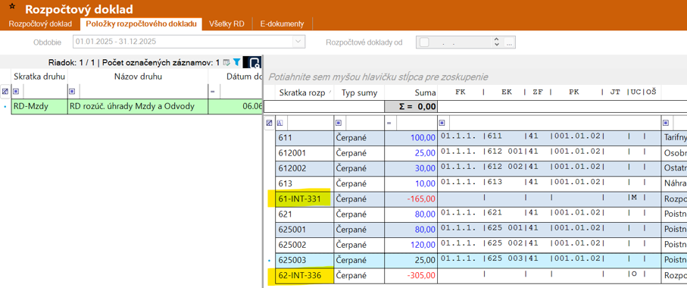Click the Typ sumy column header
The height and width of the screenshot is (288, 687).
[x=359, y=92]
